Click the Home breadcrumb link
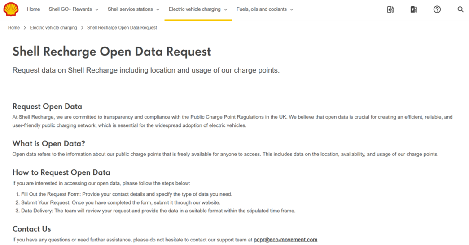 (14, 28)
